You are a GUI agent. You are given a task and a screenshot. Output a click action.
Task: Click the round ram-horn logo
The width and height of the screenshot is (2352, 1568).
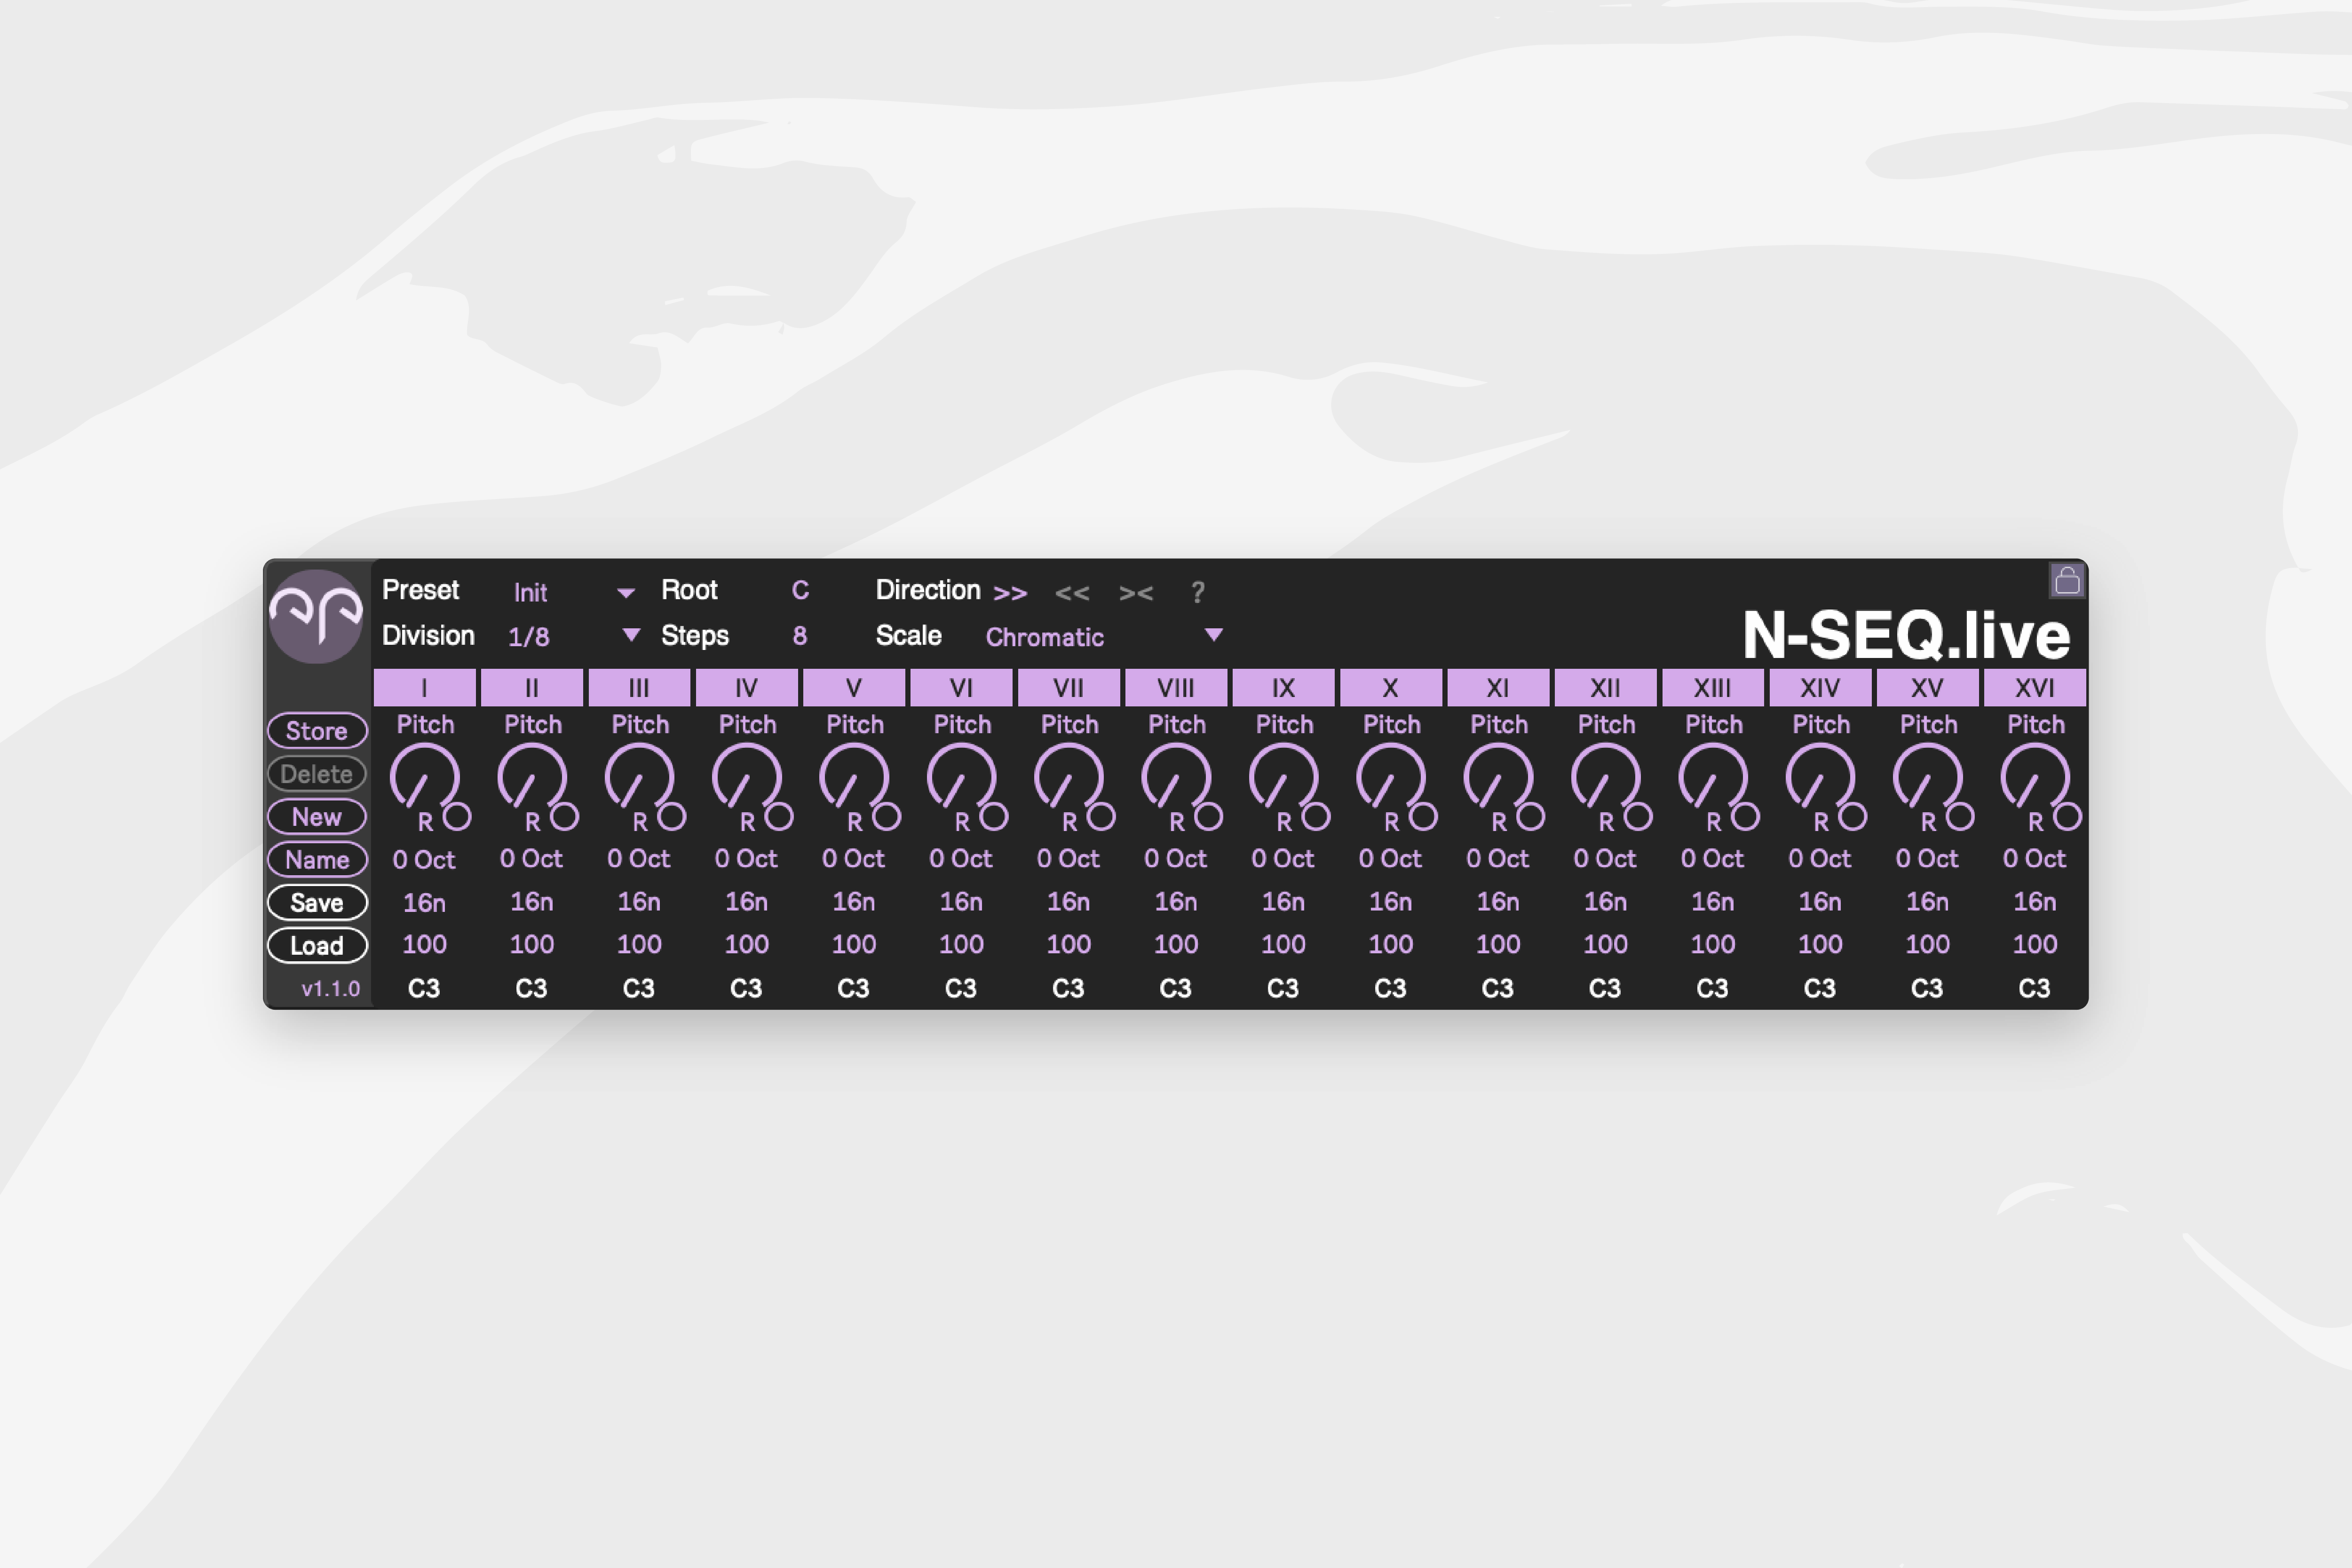click(x=316, y=616)
